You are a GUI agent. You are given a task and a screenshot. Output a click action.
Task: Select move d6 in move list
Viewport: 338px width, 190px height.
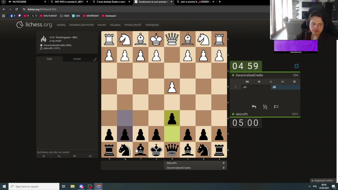pyautogui.click(x=285, y=87)
